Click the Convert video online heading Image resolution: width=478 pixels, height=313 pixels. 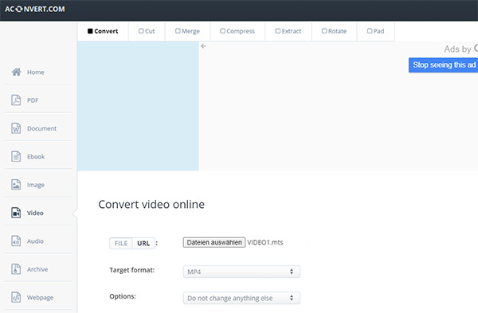point(151,204)
